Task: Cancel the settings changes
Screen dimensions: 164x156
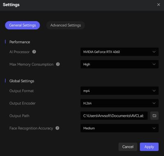Action: 128,147
